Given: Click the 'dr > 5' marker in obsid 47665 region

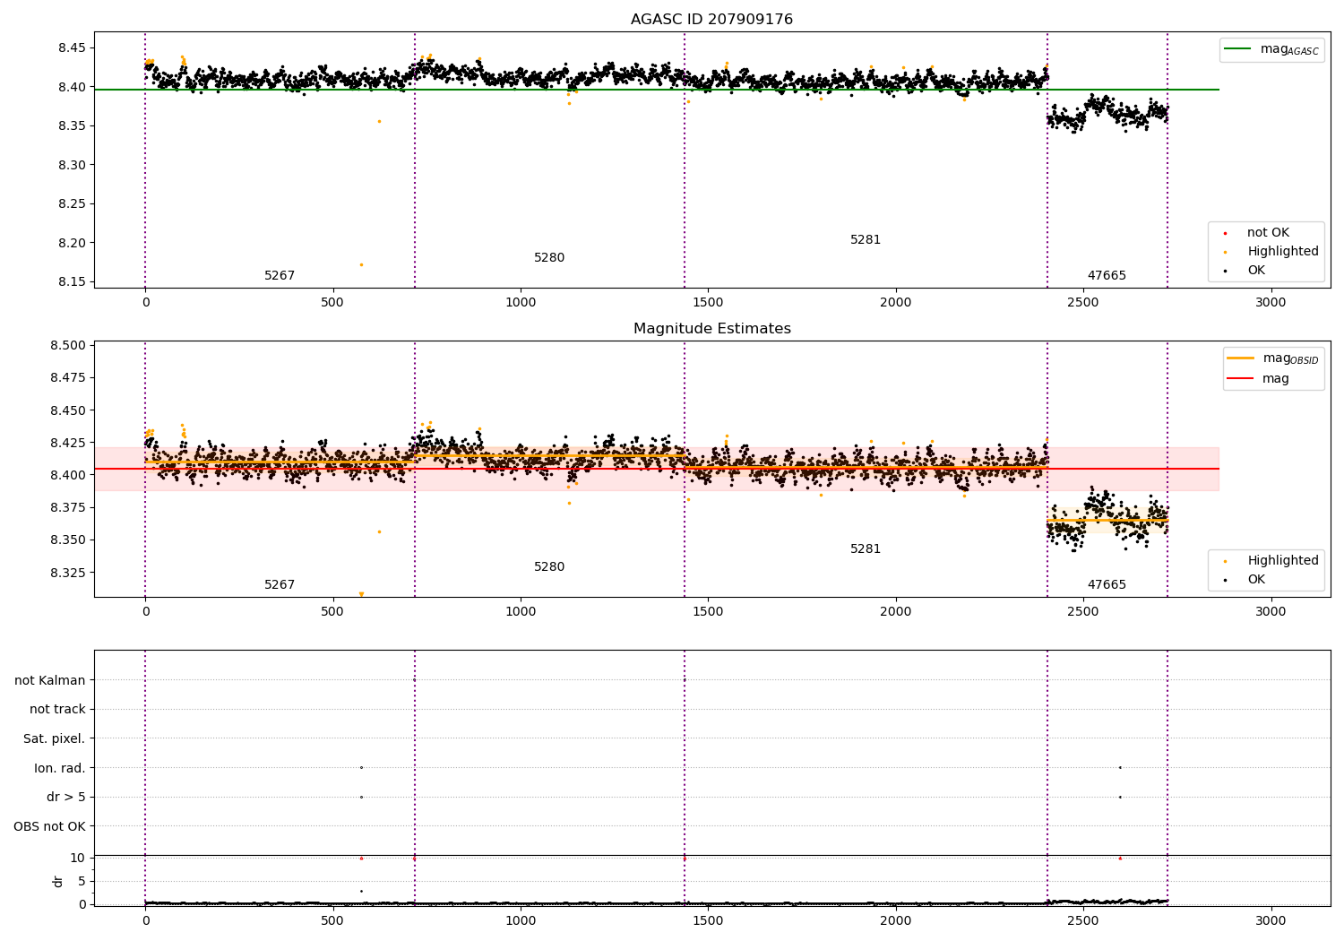Looking at the screenshot, I should point(1120,797).
